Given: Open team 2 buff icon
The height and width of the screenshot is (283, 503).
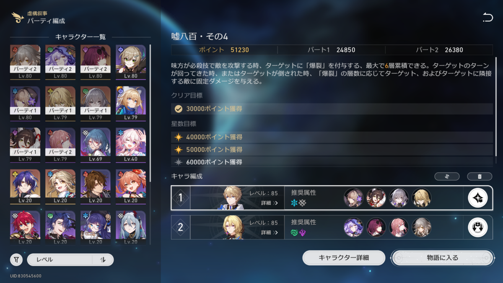Looking at the screenshot, I should click(x=477, y=227).
